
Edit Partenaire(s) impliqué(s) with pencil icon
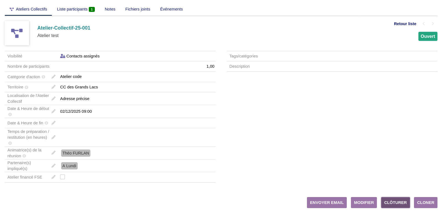[x=53, y=166]
